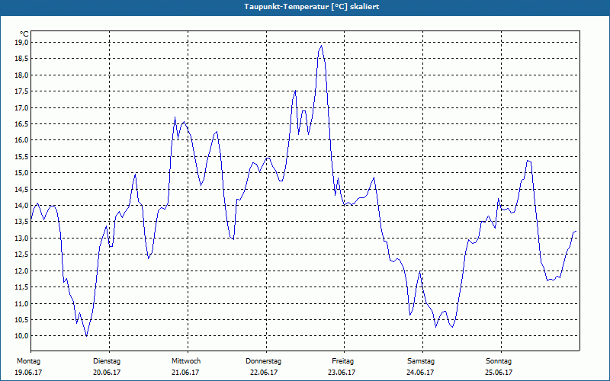
Task: Click the date 23.06.17
Action: 342,373
